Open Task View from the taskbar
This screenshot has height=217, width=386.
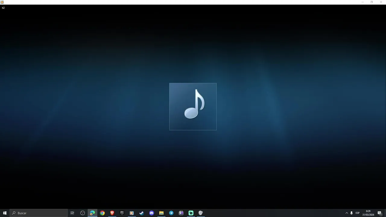(x=72, y=213)
